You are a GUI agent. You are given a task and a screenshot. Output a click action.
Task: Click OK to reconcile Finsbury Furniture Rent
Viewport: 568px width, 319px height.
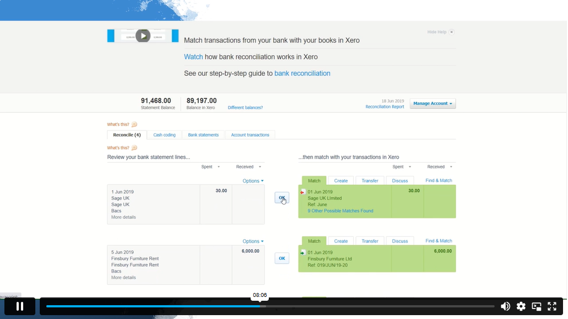pyautogui.click(x=282, y=258)
